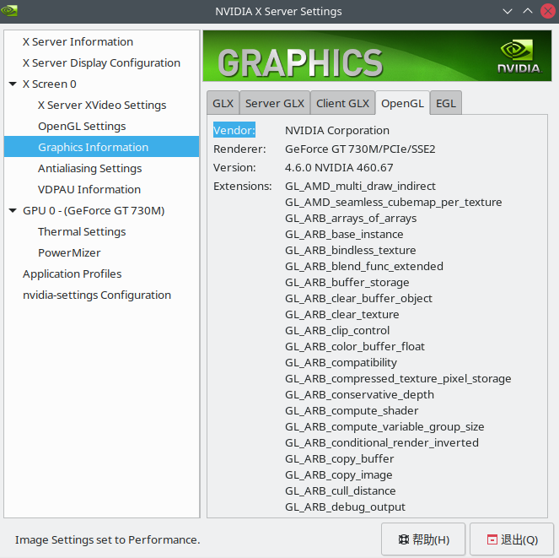
Task: Click the Extensions: label
Action: tap(243, 186)
